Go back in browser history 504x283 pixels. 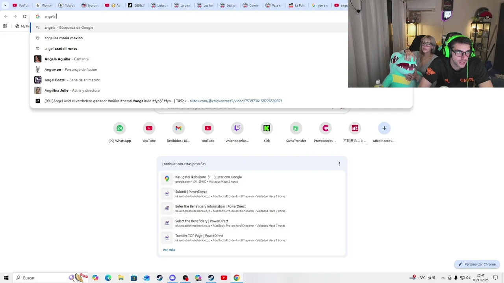(6, 17)
